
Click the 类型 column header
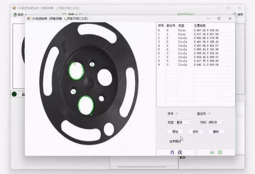(x=181, y=26)
